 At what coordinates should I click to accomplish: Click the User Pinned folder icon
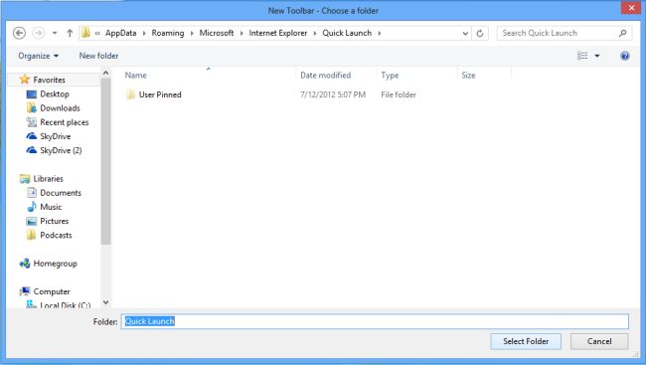point(130,94)
